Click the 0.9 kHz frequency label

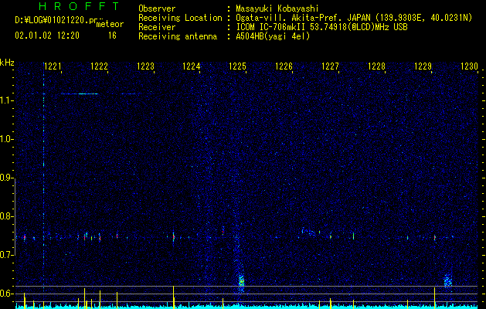[x=6, y=178]
